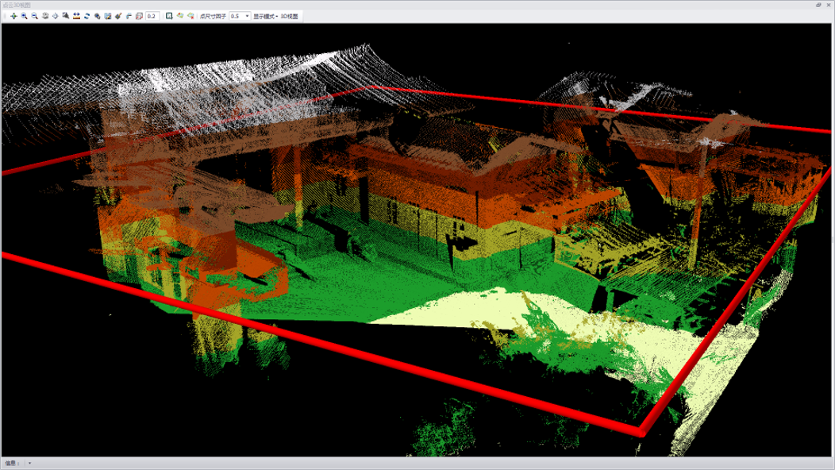
Task: Click the zoom window magnifier icon
Action: 66,16
